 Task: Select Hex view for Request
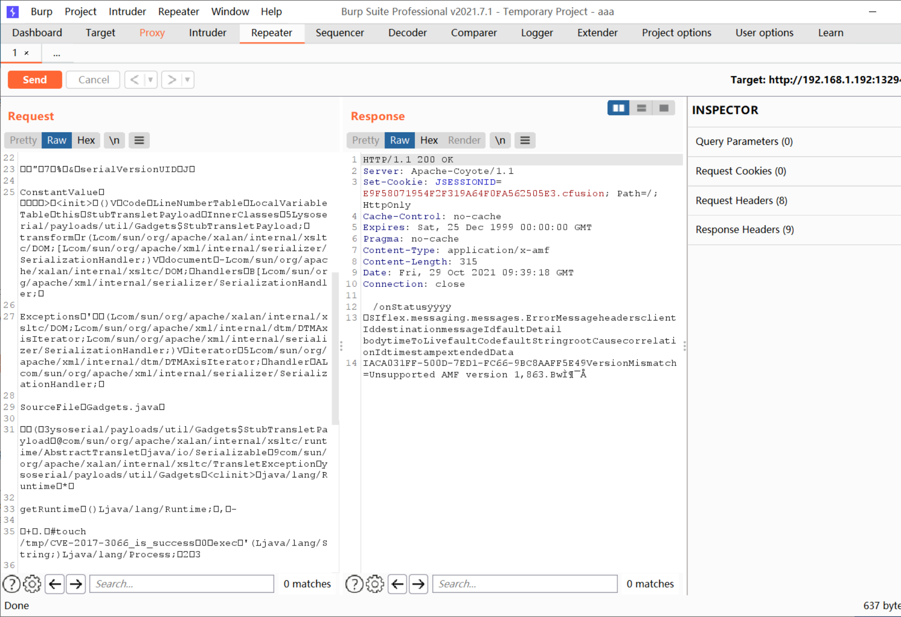point(86,140)
